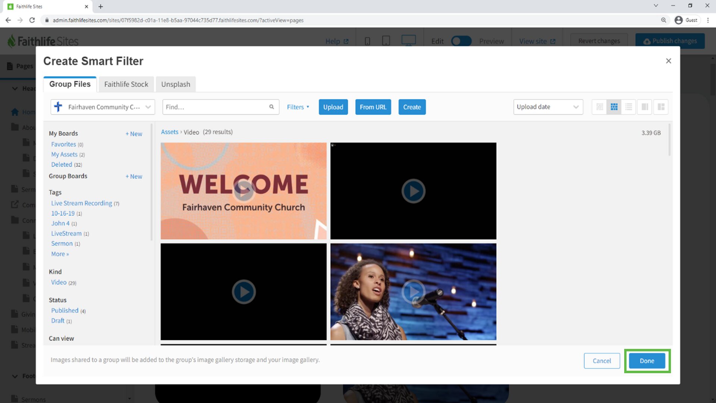Image resolution: width=716 pixels, height=403 pixels.
Task: Click the sidebar filter scrollbar
Action: point(151,182)
